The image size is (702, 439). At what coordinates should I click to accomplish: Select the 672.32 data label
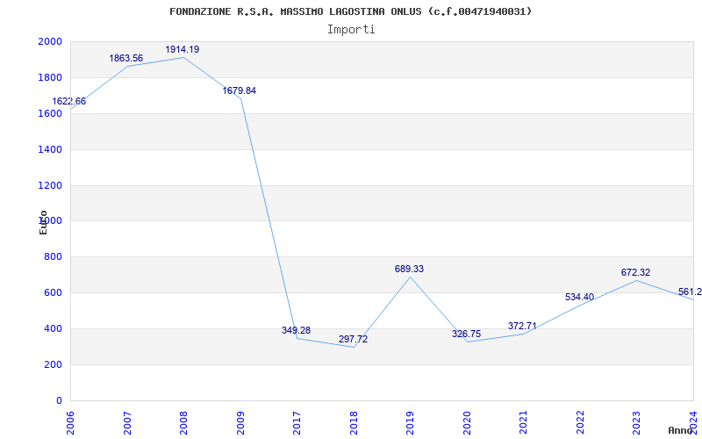coord(635,272)
